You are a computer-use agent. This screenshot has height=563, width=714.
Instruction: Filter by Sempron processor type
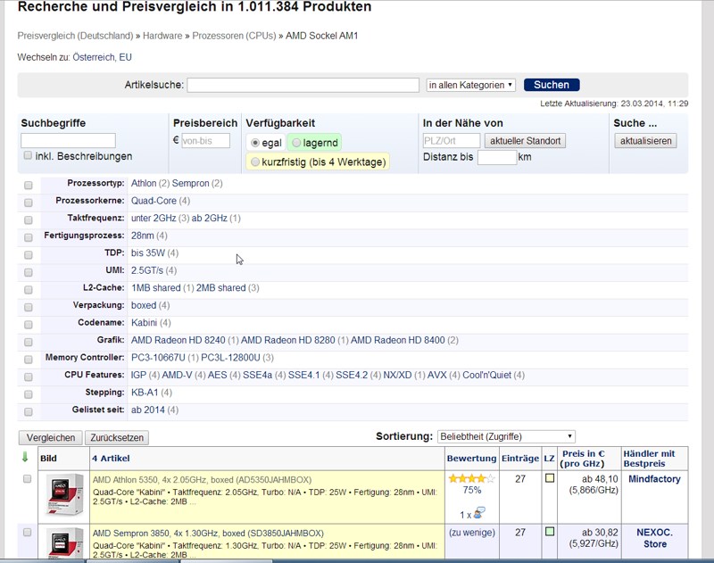(190, 184)
